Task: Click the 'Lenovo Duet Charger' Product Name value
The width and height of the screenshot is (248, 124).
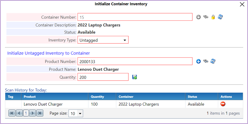Action: pos(98,69)
